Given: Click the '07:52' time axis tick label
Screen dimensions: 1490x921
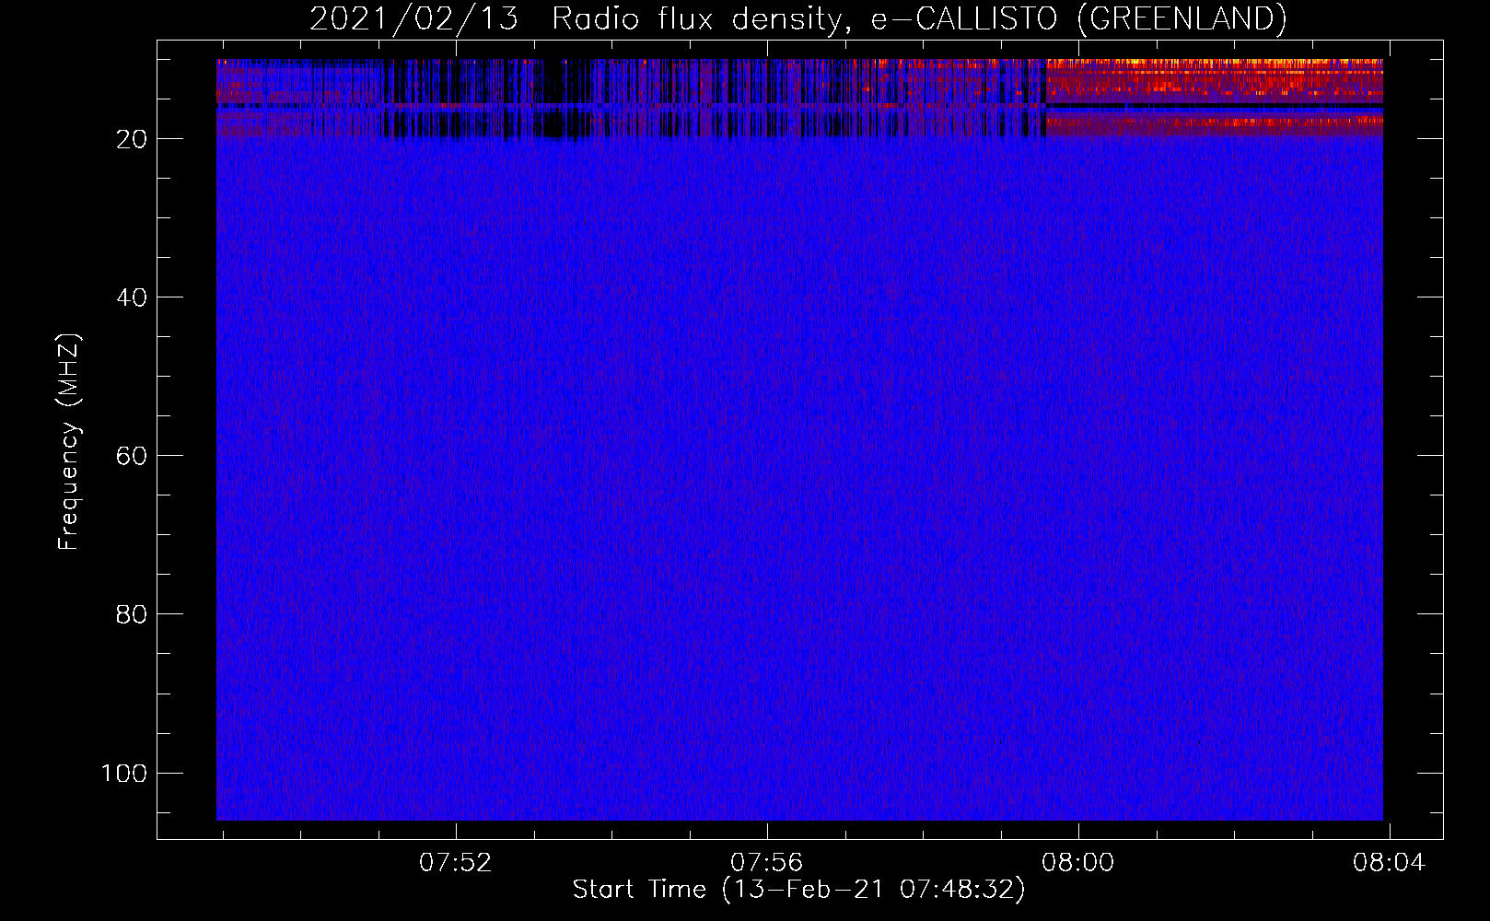Looking at the screenshot, I should click(x=455, y=863).
